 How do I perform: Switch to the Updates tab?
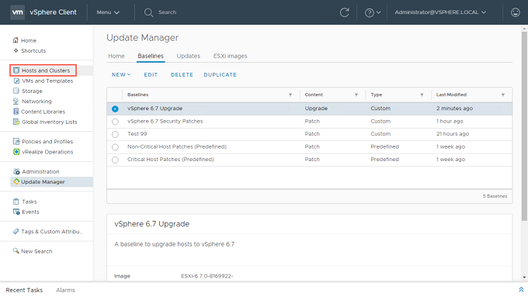pos(188,56)
